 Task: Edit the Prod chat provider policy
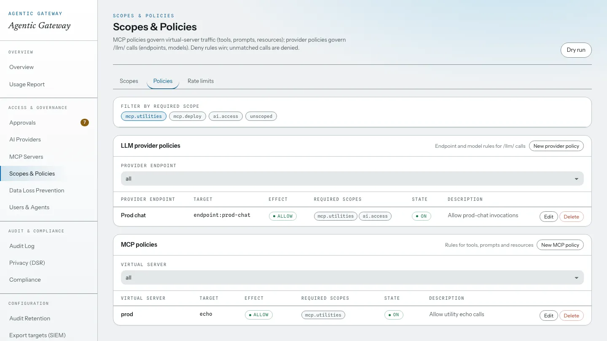pyautogui.click(x=548, y=217)
